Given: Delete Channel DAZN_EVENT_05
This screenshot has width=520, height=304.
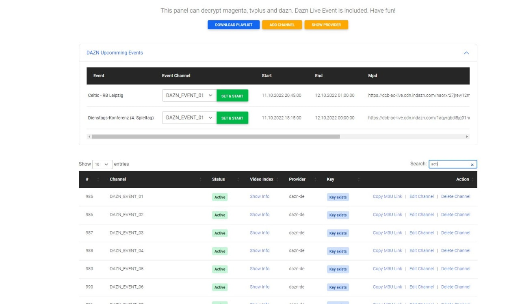Looking at the screenshot, I should [456, 269].
